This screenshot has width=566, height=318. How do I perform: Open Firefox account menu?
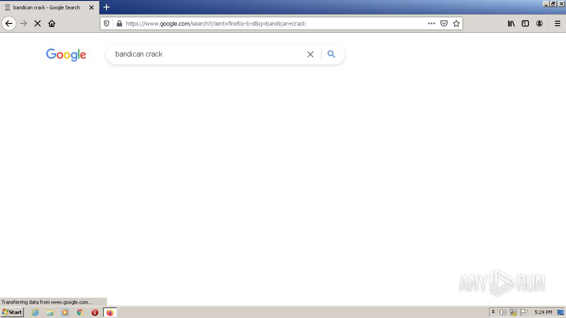(x=539, y=23)
